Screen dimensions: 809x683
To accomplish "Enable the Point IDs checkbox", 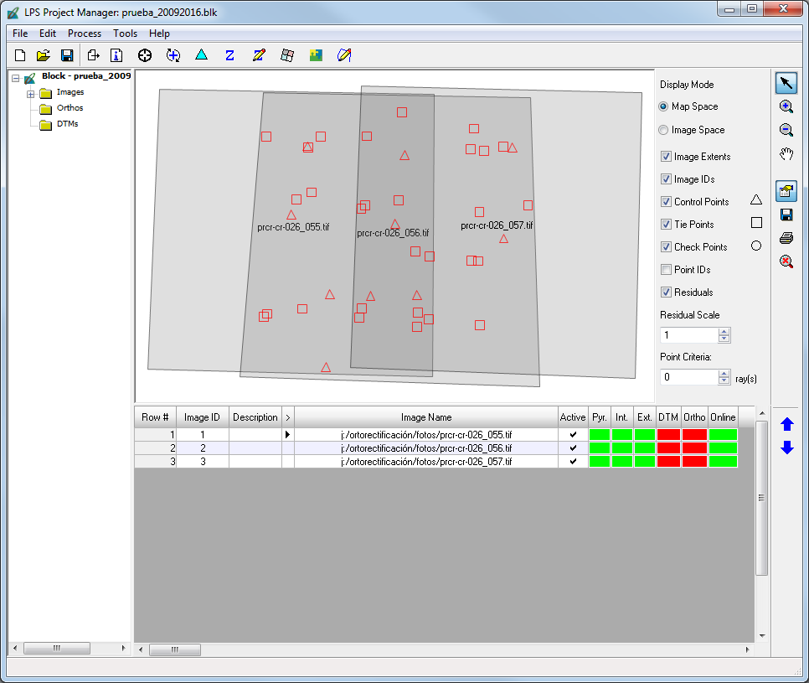I will (666, 270).
